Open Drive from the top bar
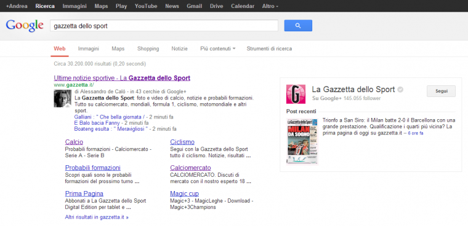Viewport: 468px width, 226px height. pos(216,6)
